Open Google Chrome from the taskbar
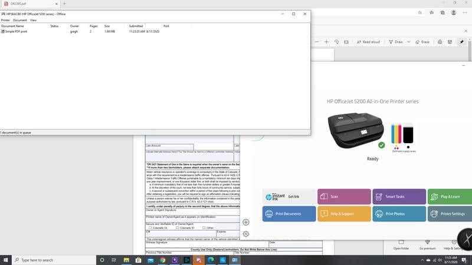The height and width of the screenshot is (265, 472). (x=163, y=260)
